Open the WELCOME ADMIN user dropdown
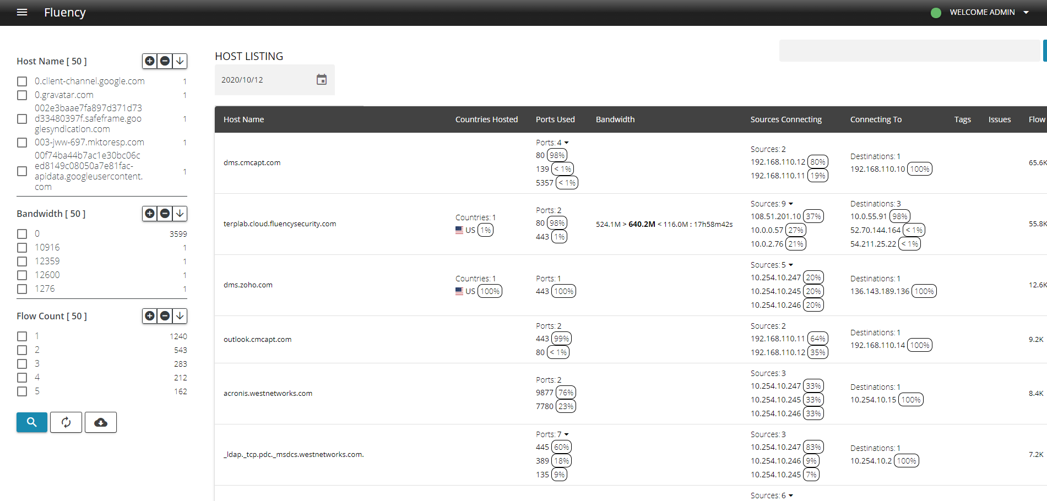Viewport: 1047px width, 501px height. tap(989, 12)
